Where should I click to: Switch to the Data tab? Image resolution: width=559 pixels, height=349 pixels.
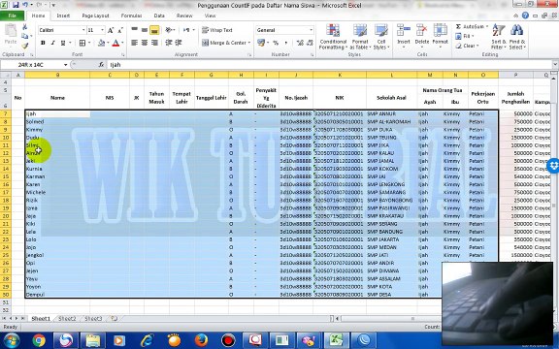[x=159, y=16]
